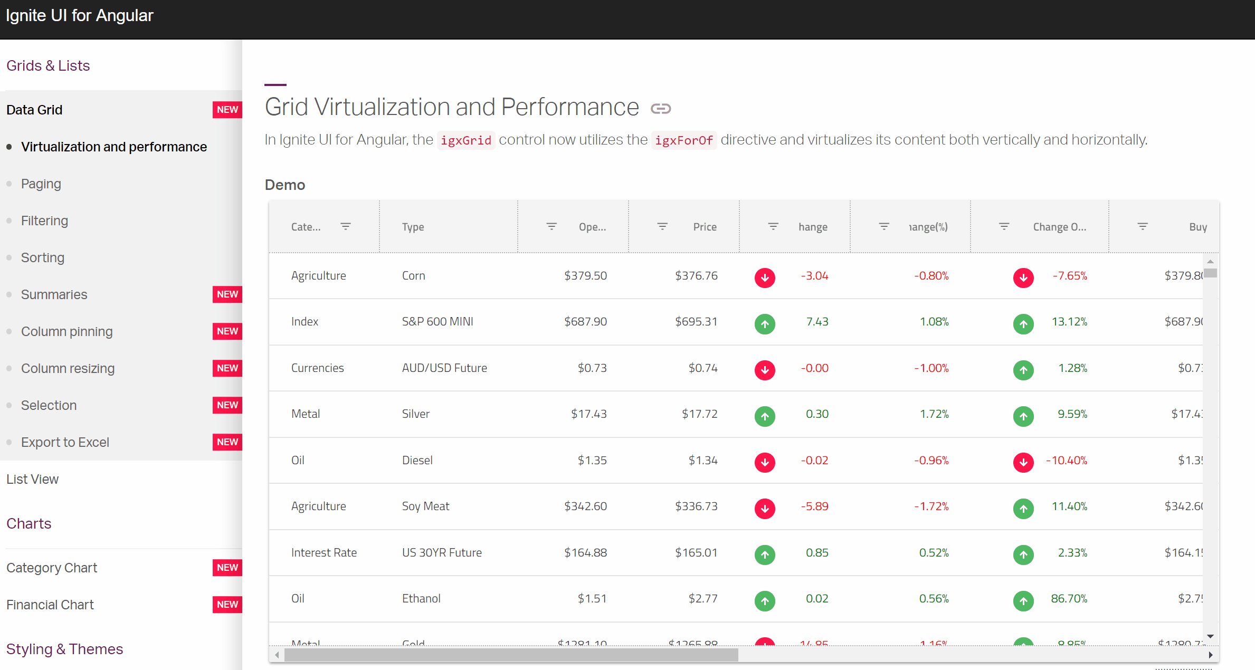Click the heading anchor link icon
1255x670 pixels.
pyautogui.click(x=660, y=109)
